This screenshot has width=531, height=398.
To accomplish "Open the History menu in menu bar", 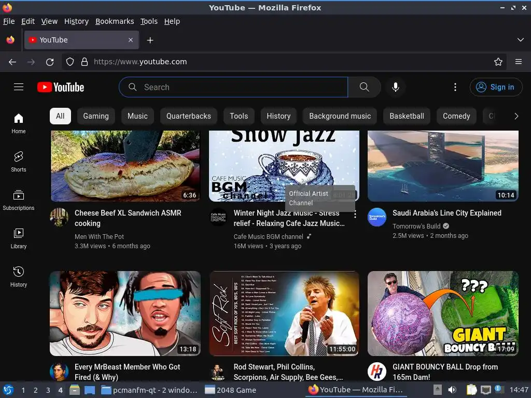I will [x=77, y=21].
